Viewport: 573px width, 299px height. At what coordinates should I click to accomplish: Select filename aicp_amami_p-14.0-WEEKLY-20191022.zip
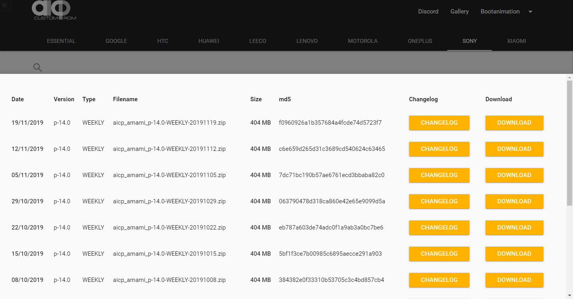(x=169, y=228)
